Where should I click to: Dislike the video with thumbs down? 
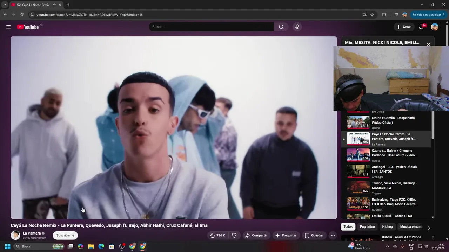pos(234,235)
